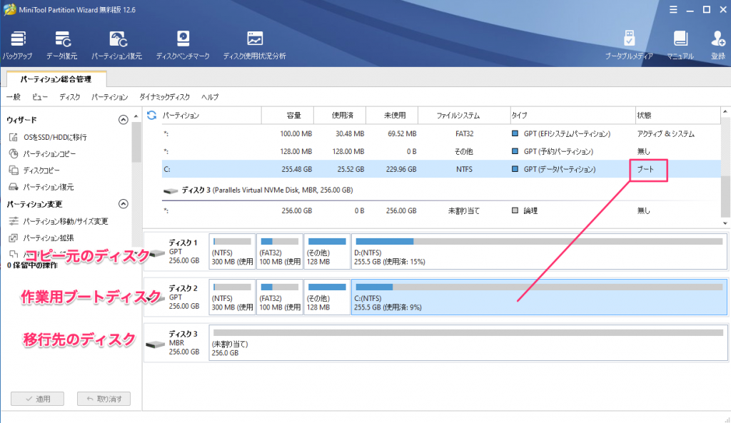This screenshot has height=423, width=731.
Task: Select ディスク 1 in the disk map
Action: (x=176, y=252)
